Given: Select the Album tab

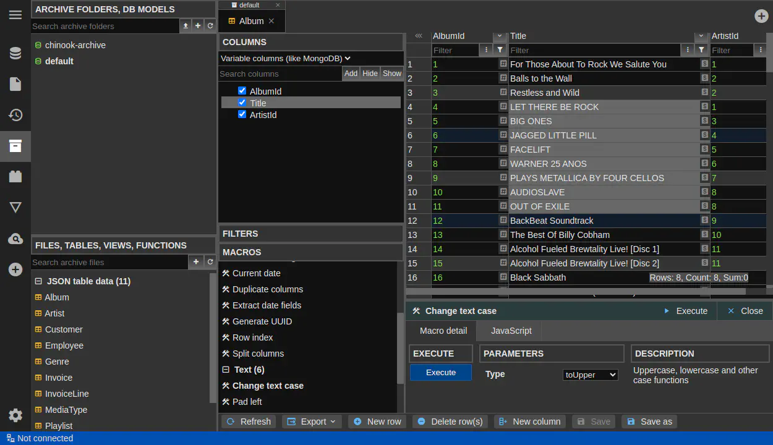Looking at the screenshot, I should tap(251, 21).
